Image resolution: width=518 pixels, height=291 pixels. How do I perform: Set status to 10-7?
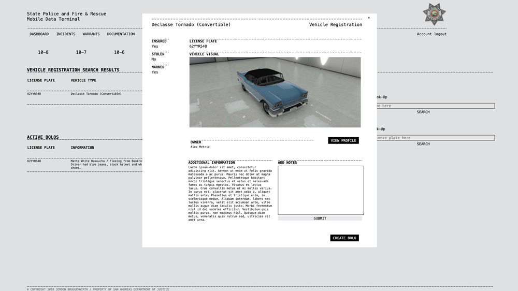(81, 52)
